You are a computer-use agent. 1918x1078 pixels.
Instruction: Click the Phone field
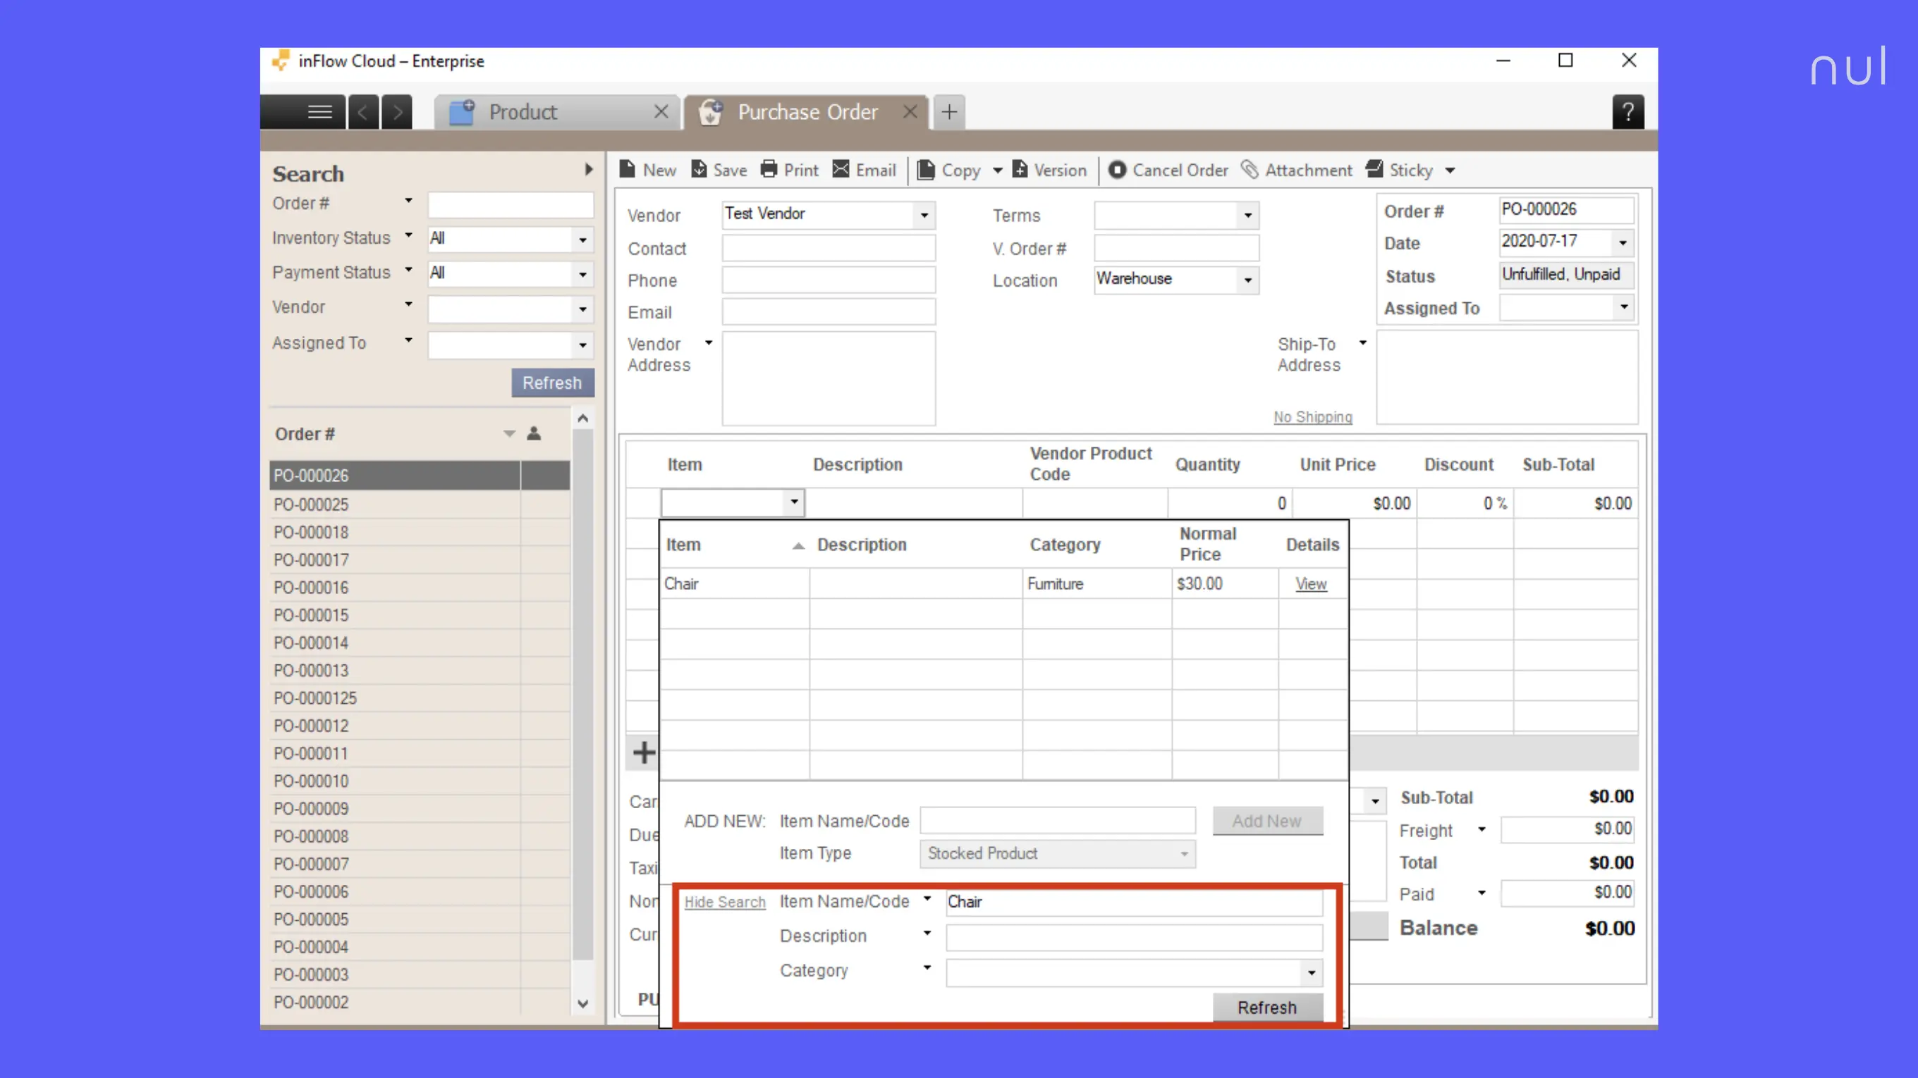pos(829,280)
